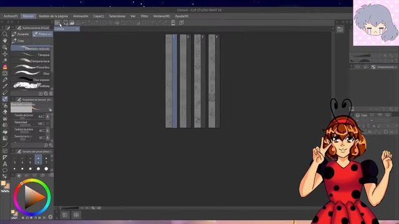Choose the Témpera brush
This screenshot has width=399, height=224.
[31, 55]
